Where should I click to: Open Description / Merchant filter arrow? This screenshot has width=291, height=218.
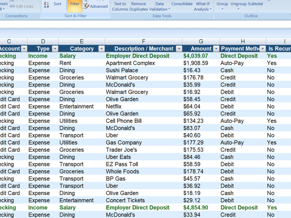(179, 49)
